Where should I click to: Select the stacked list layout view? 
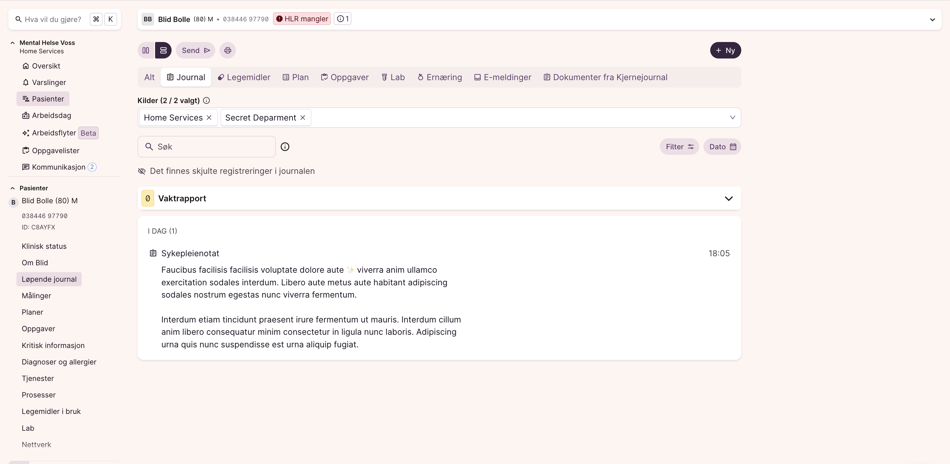[x=163, y=50]
